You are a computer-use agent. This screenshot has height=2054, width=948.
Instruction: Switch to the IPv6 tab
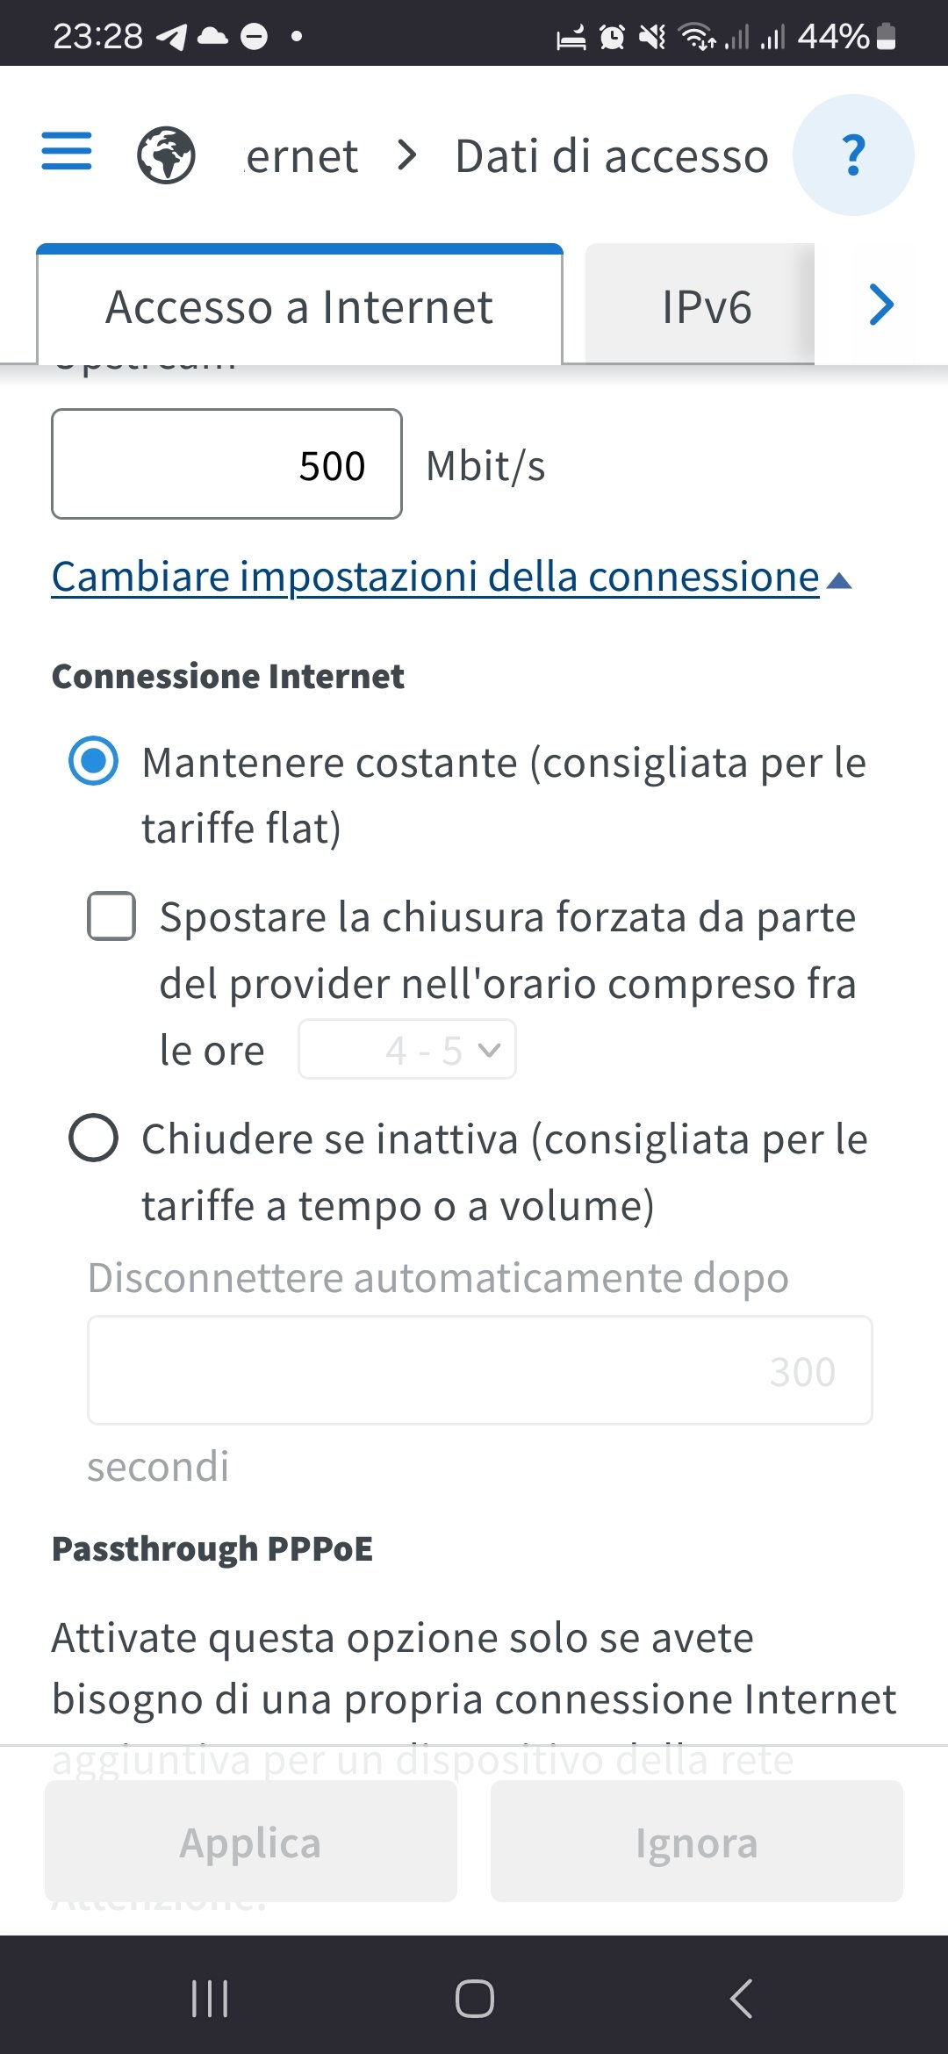point(707,307)
